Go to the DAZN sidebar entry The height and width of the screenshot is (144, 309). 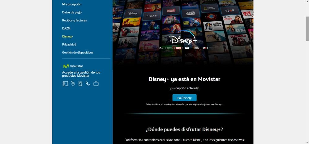point(66,28)
